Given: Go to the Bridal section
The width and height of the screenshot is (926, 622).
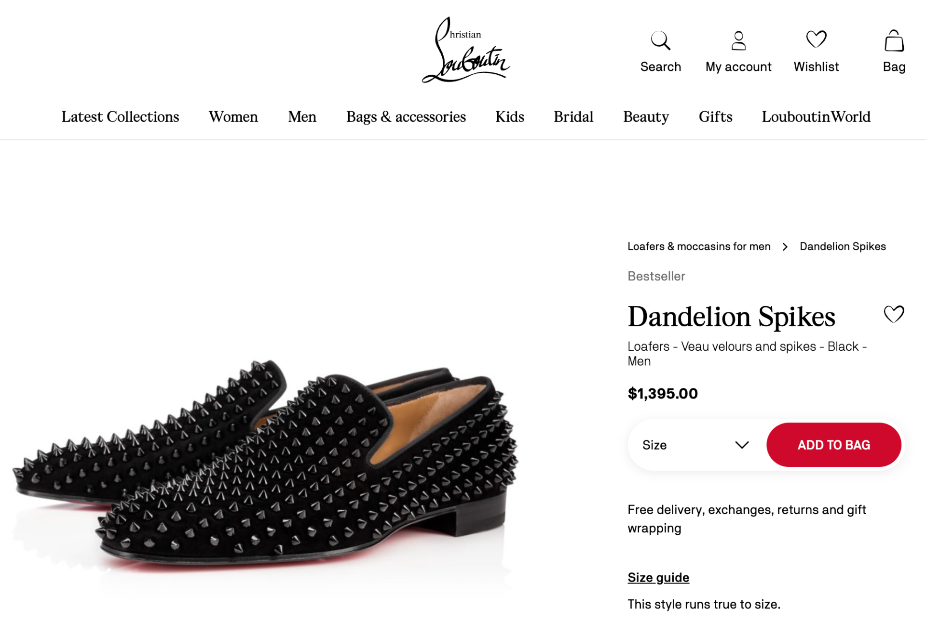Looking at the screenshot, I should 572,117.
